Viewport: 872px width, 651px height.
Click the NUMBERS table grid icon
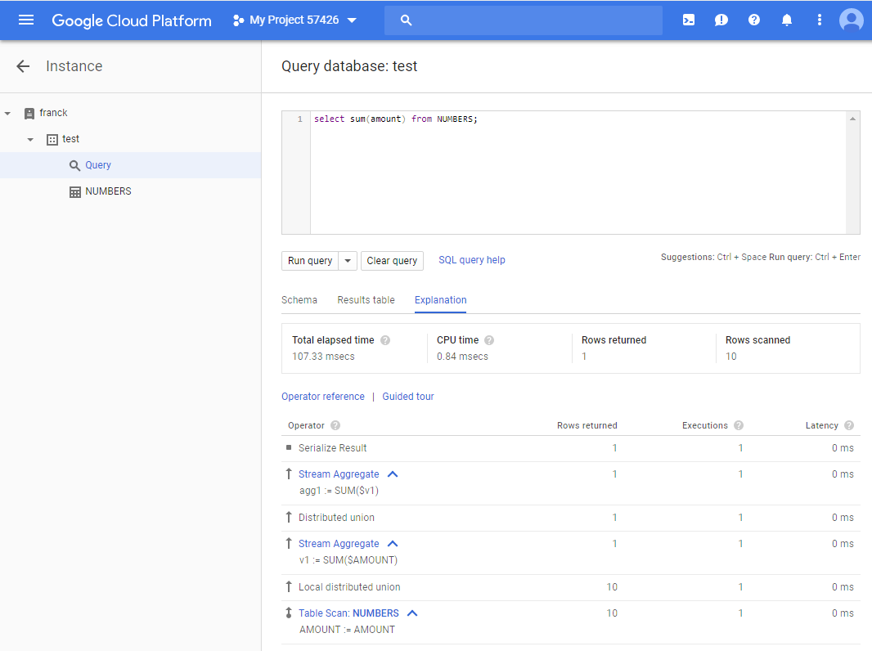click(x=75, y=192)
